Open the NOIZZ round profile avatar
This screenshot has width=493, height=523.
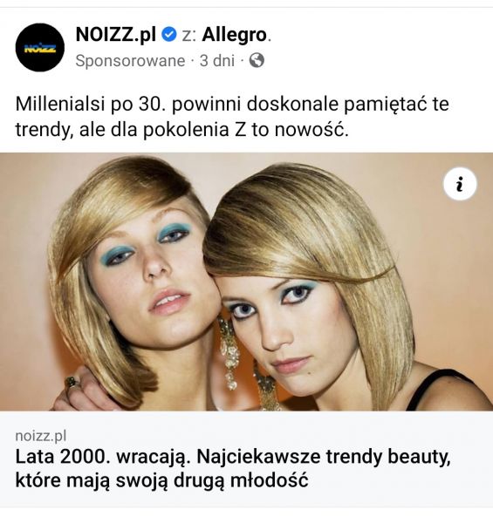click(x=40, y=47)
